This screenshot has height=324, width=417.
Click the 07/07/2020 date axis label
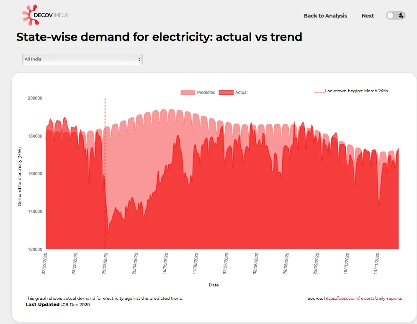click(x=226, y=263)
